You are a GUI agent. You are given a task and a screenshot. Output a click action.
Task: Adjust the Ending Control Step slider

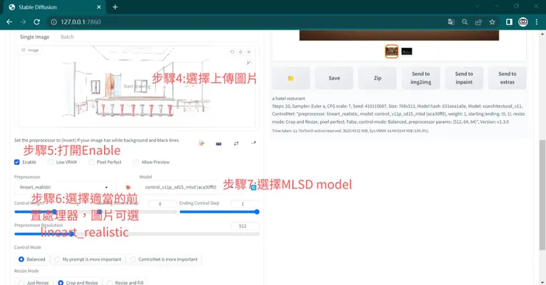[219, 211]
